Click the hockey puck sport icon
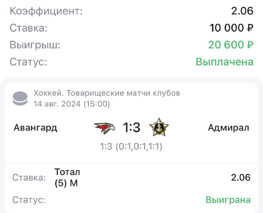 point(20,99)
